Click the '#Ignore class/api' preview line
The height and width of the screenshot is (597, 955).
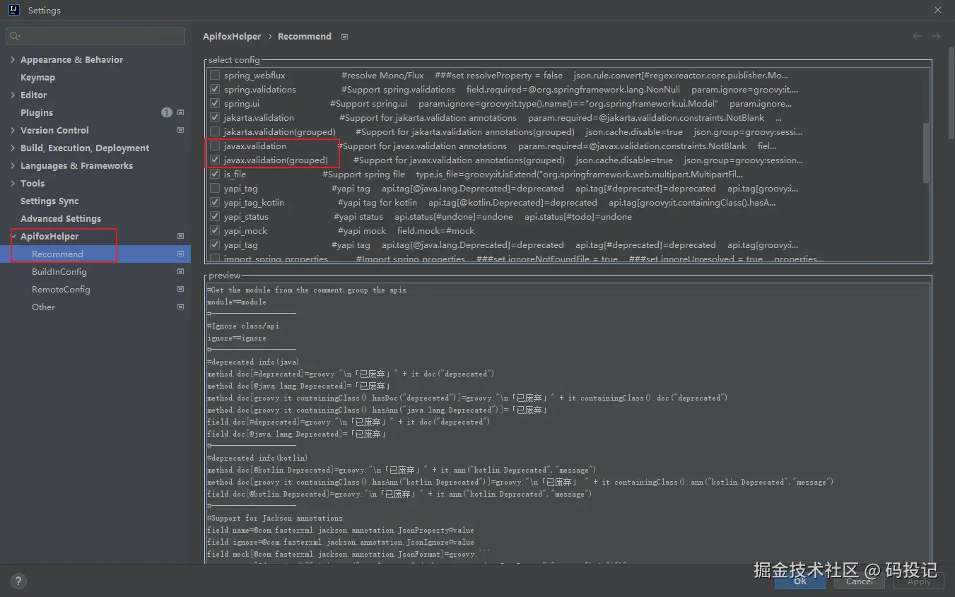(243, 326)
